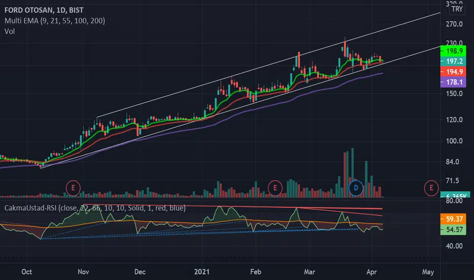This screenshot has height=280, width=474.
Task: Click the 80.00 RSI axis label
Action: coord(454,201)
